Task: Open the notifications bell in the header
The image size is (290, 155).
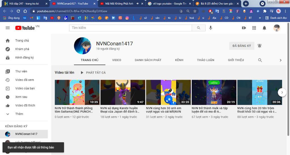Action: 265,28
